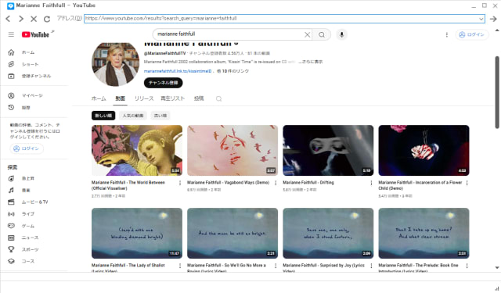Screen dimensions: 501x293
Task: Open Movies & TV in the sidebar
Action: 35,202
